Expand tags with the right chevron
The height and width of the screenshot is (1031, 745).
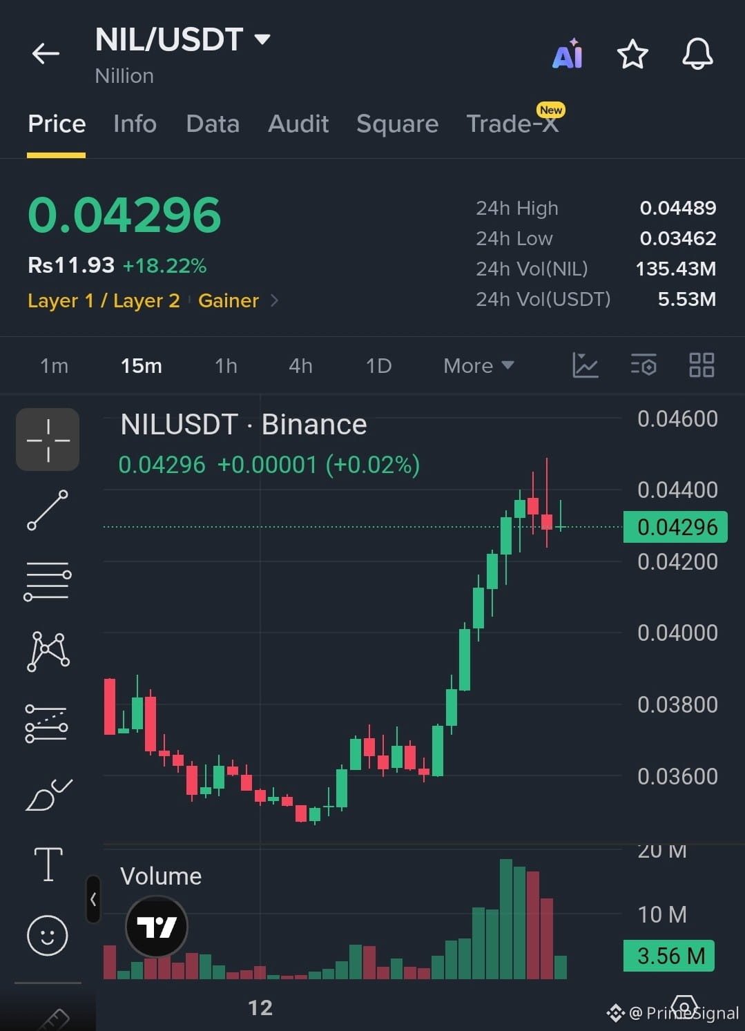pos(275,300)
